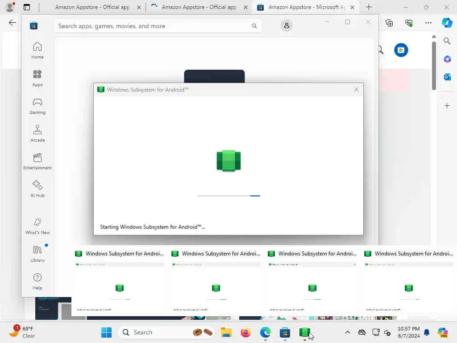Open Entertainment section in Store sidebar

tap(37, 162)
